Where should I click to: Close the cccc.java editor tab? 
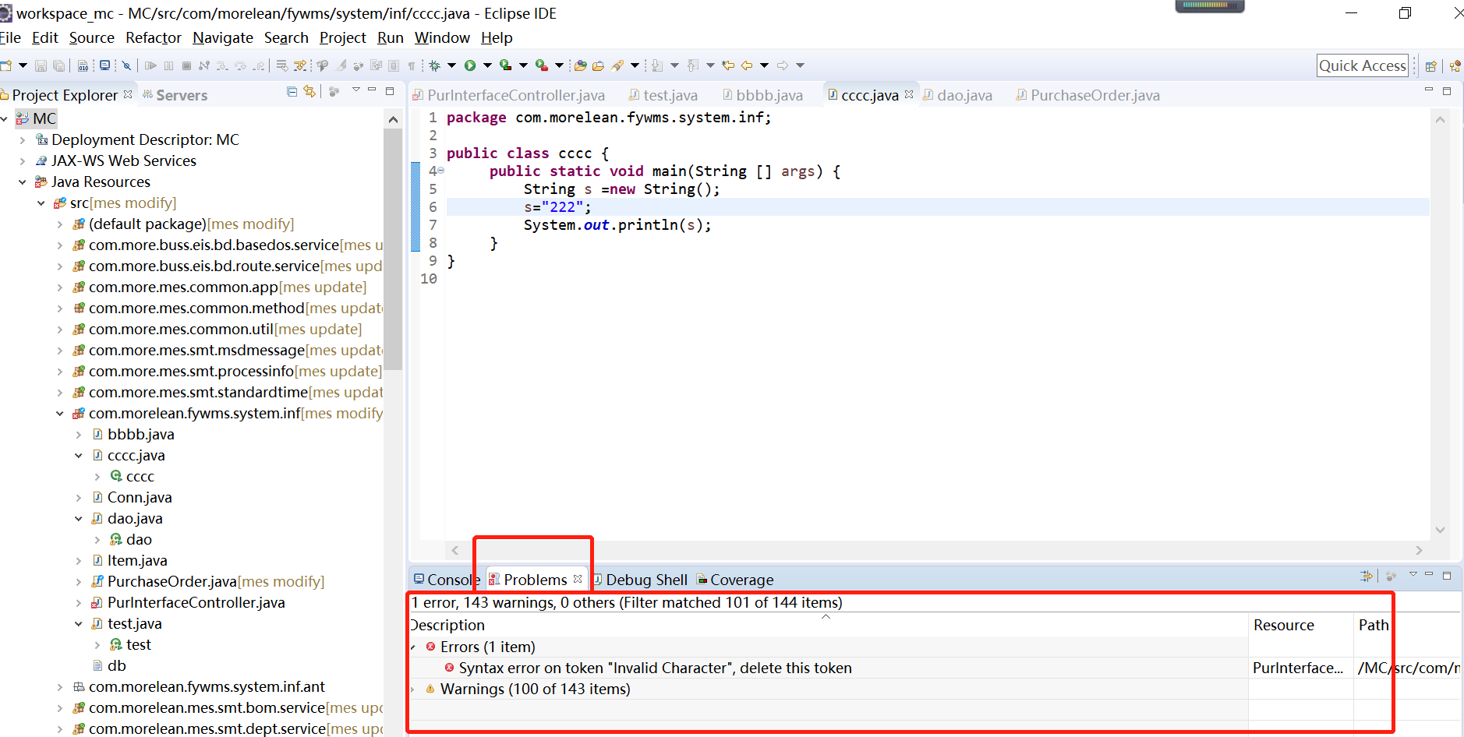[909, 94]
